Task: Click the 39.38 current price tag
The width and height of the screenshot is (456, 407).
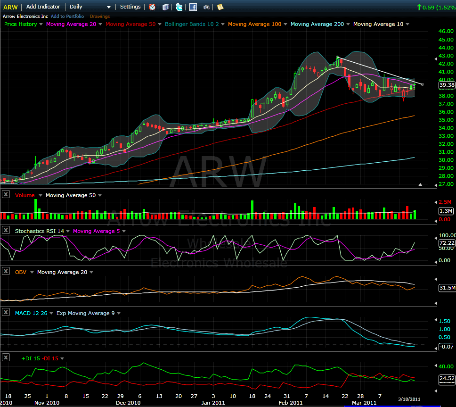Action: pos(447,85)
